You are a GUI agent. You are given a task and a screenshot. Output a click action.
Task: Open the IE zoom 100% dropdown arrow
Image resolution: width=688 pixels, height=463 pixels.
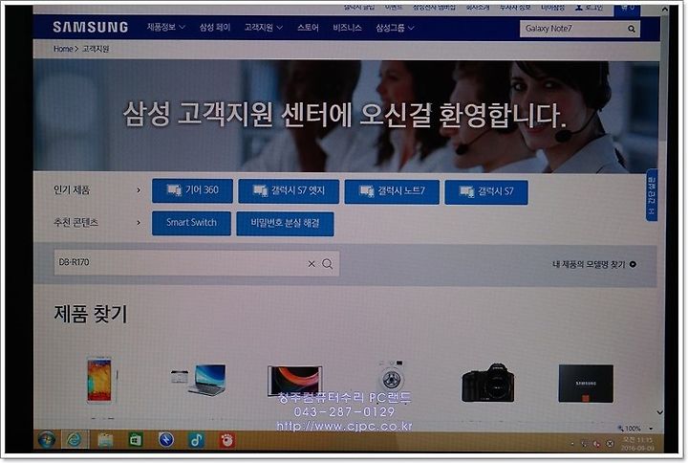pyautogui.click(x=651, y=429)
